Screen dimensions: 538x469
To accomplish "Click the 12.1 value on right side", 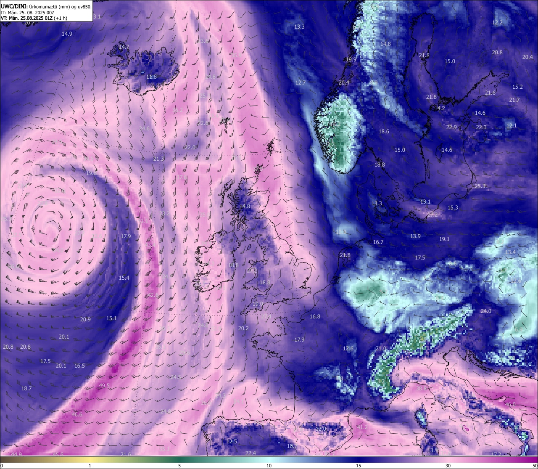I will [512, 126].
